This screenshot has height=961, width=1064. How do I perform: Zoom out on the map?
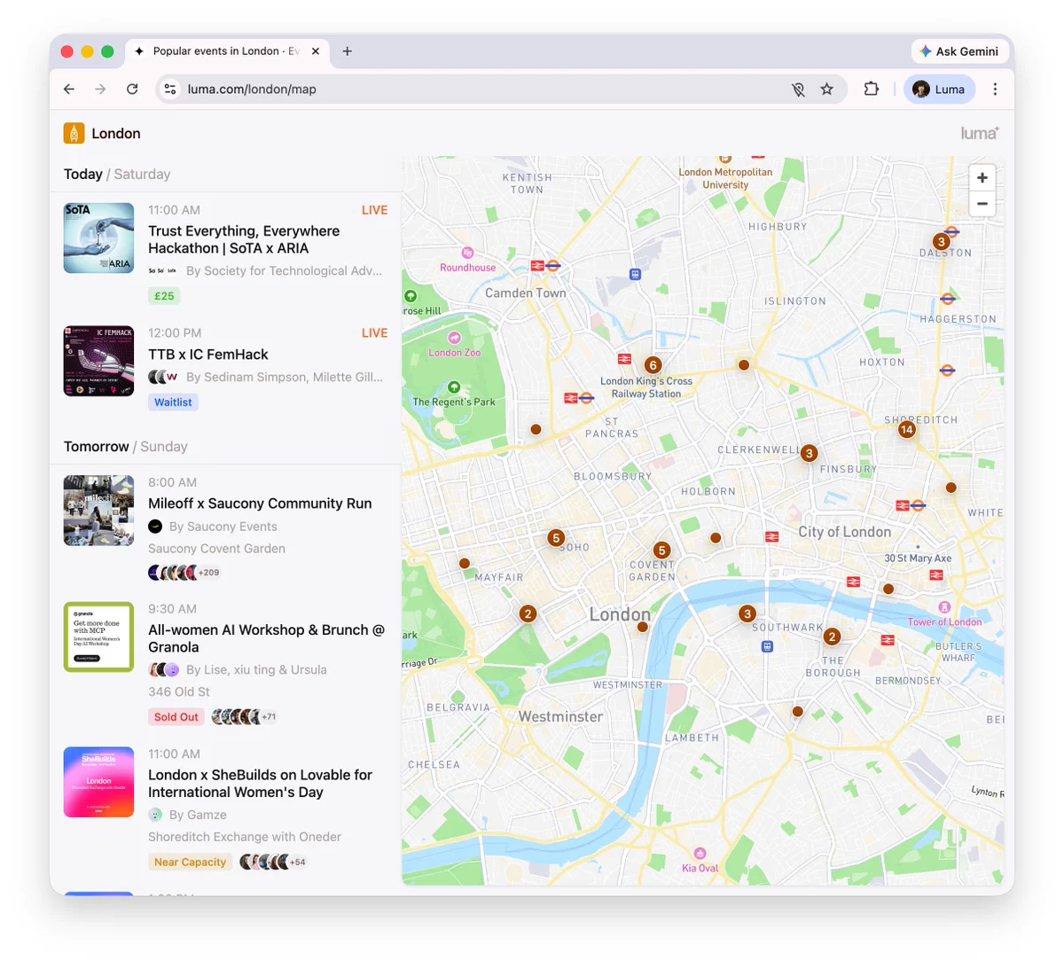(982, 204)
